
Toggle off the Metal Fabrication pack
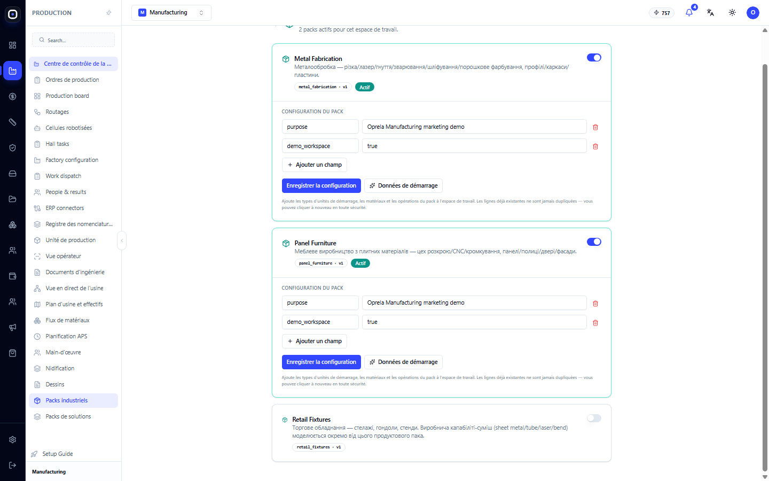pos(594,58)
